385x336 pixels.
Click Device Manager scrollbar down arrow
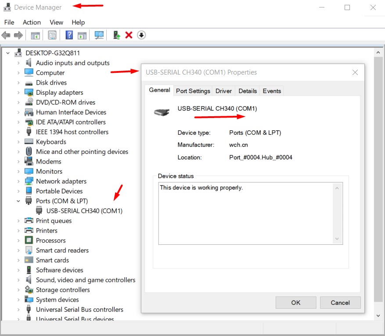(378, 316)
